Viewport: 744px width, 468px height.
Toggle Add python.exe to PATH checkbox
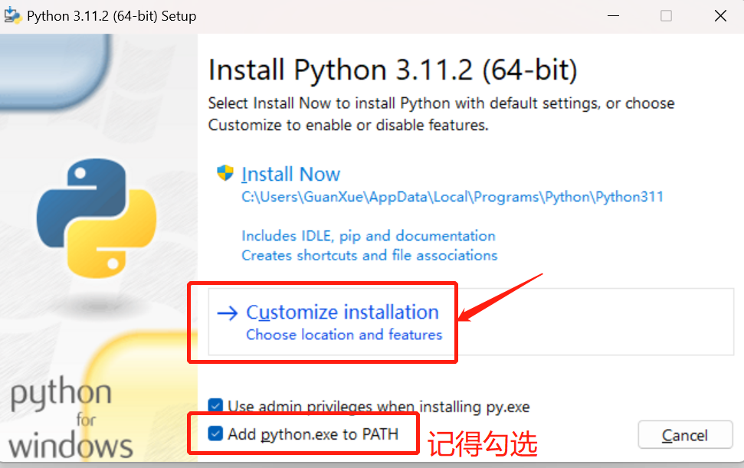[x=215, y=434]
